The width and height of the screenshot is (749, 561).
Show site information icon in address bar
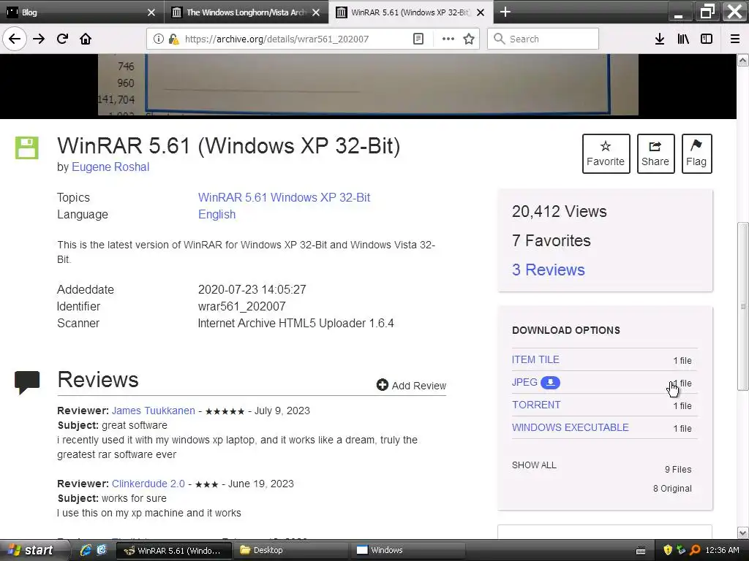pyautogui.click(x=158, y=39)
